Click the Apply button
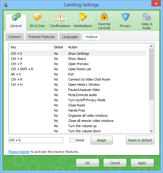The height and width of the screenshot is (173, 163). point(142,163)
